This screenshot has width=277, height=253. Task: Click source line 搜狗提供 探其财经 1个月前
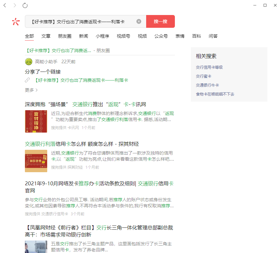[x=75, y=167]
